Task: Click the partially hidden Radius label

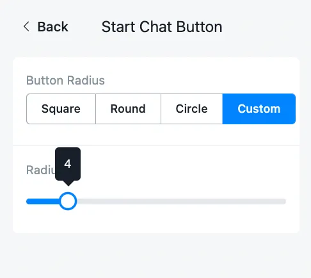Action: pos(40,170)
